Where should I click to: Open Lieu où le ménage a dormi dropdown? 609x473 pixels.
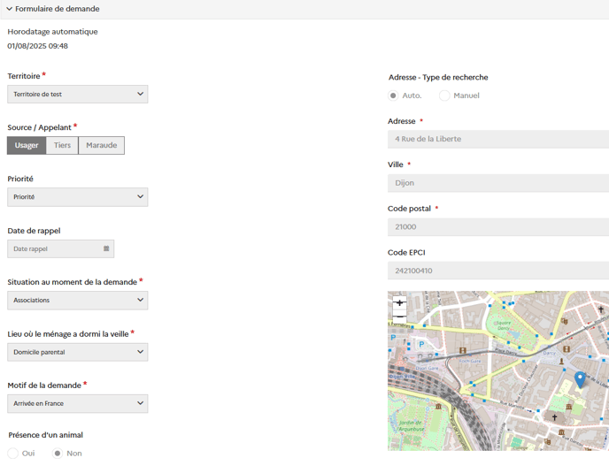(78, 352)
